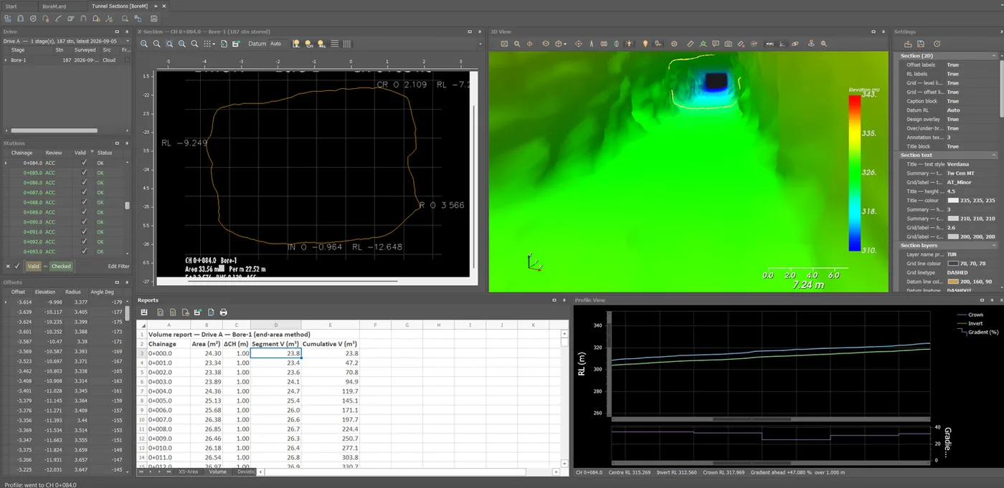
Task: Toggle vertical grid lines icon in X-Section toolbar
Action: tap(347, 44)
